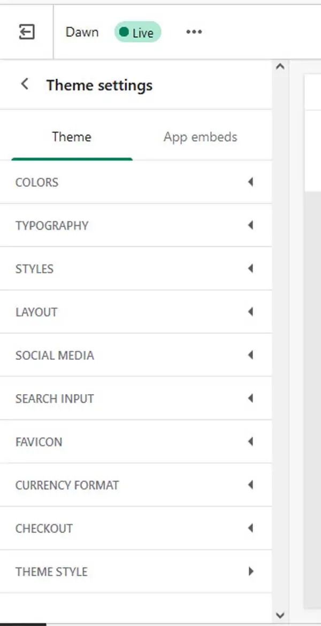Go back using the arrow beside Theme settings
This screenshot has height=626, width=321.
coord(24,84)
